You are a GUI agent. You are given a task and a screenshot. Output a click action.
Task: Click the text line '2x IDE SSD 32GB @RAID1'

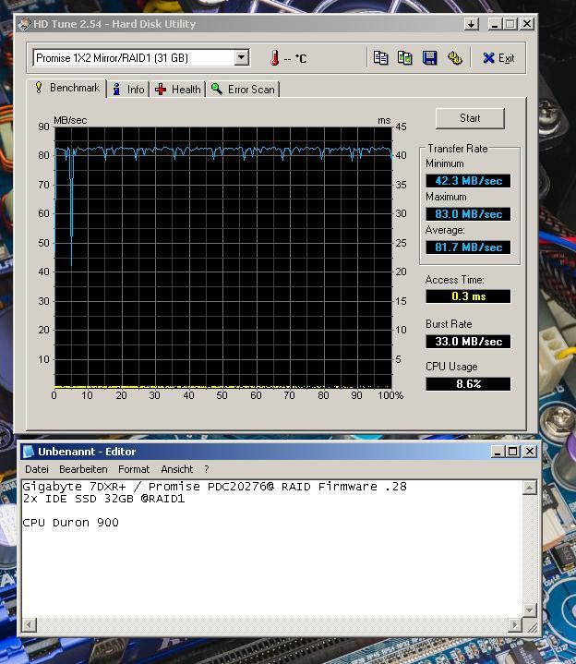pyautogui.click(x=103, y=499)
